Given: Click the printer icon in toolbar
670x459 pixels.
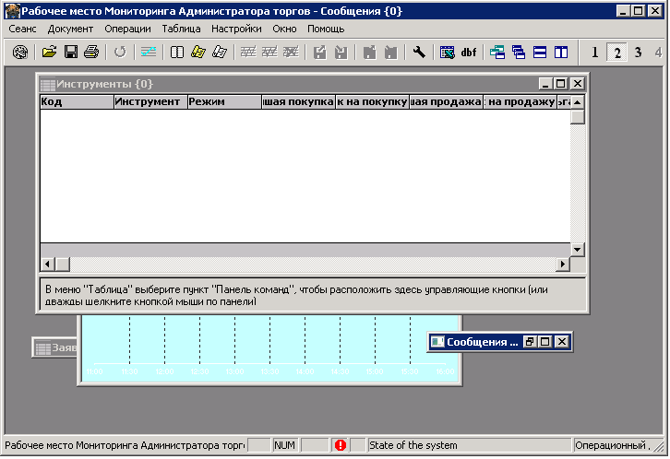Looking at the screenshot, I should (91, 52).
